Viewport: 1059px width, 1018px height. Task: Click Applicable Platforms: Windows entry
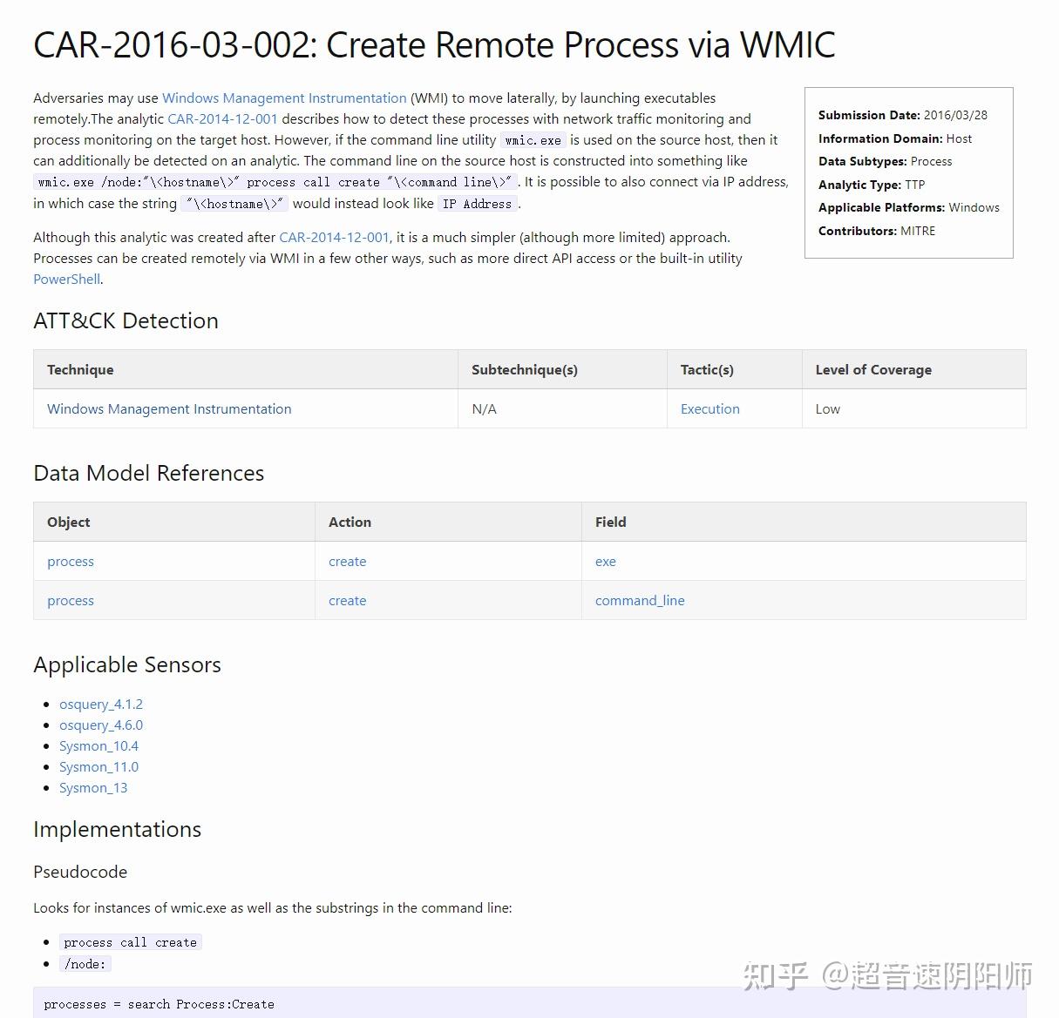click(x=909, y=207)
